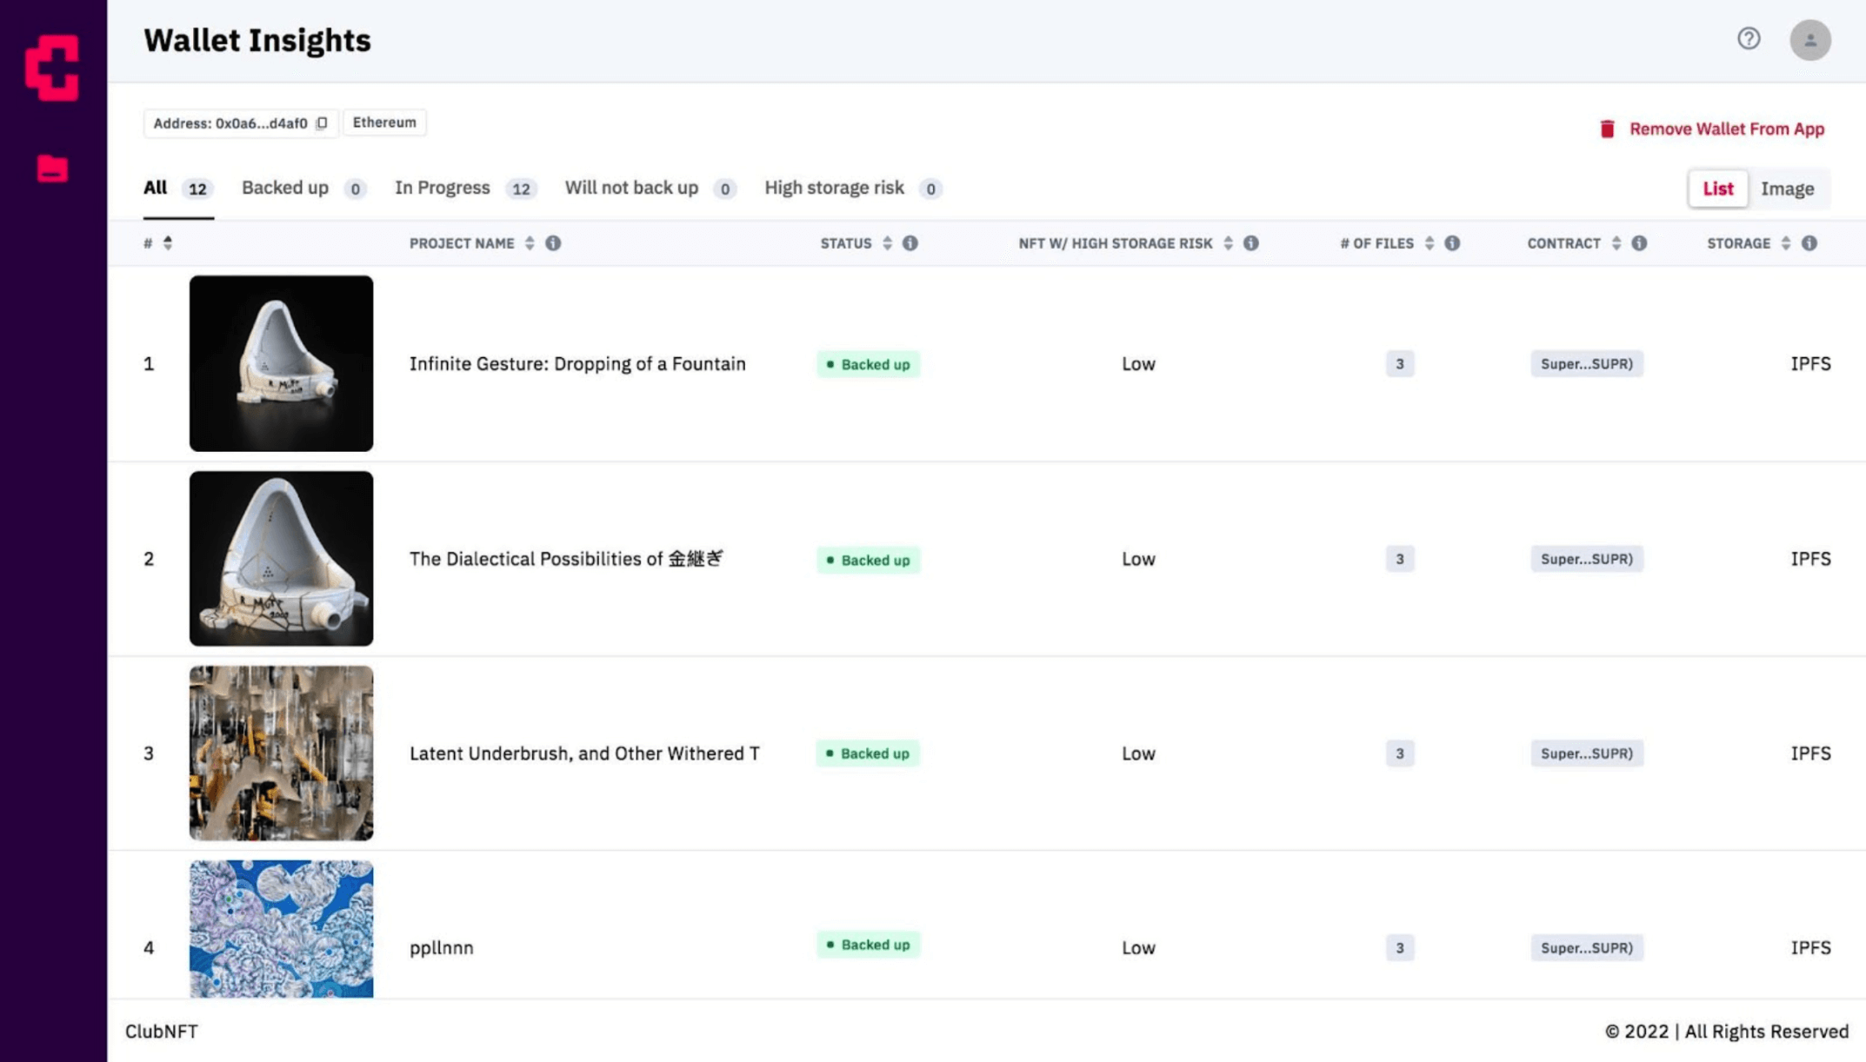Click the 'ppllnnn' project name
The image size is (1866, 1062).
click(441, 948)
